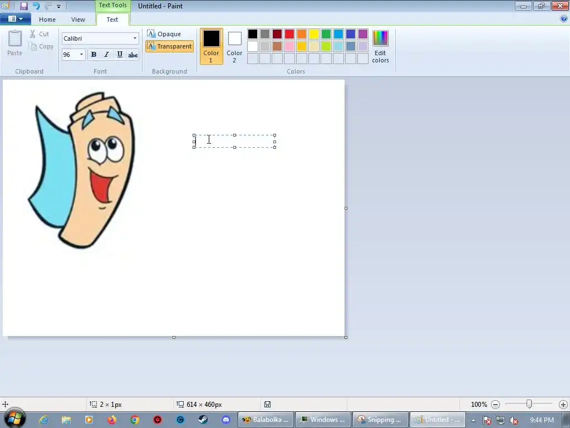Switch to the Windows taskbar window button
Image resolution: width=570 pixels, height=428 pixels.
click(323, 420)
